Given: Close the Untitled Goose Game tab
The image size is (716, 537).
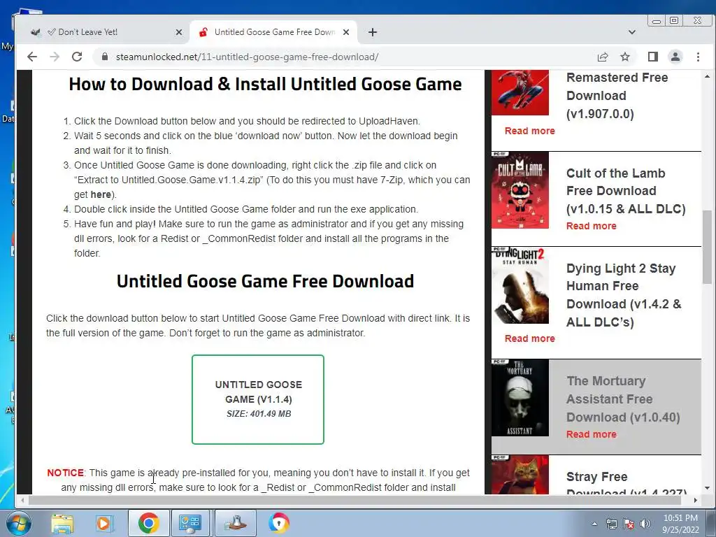Looking at the screenshot, I should [346, 32].
